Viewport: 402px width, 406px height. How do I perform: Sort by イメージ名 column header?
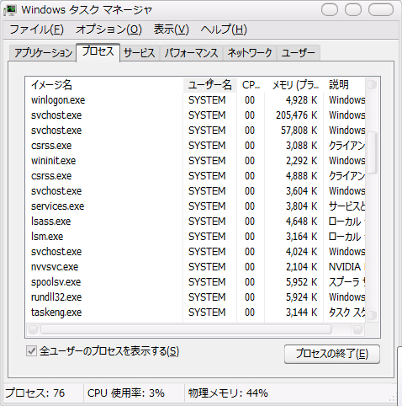pyautogui.click(x=104, y=85)
